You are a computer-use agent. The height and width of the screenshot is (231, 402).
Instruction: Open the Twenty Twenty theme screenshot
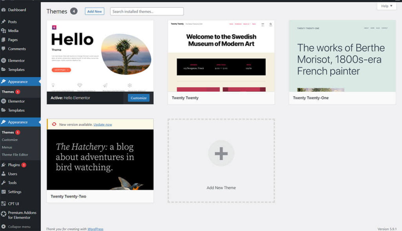pos(221,56)
